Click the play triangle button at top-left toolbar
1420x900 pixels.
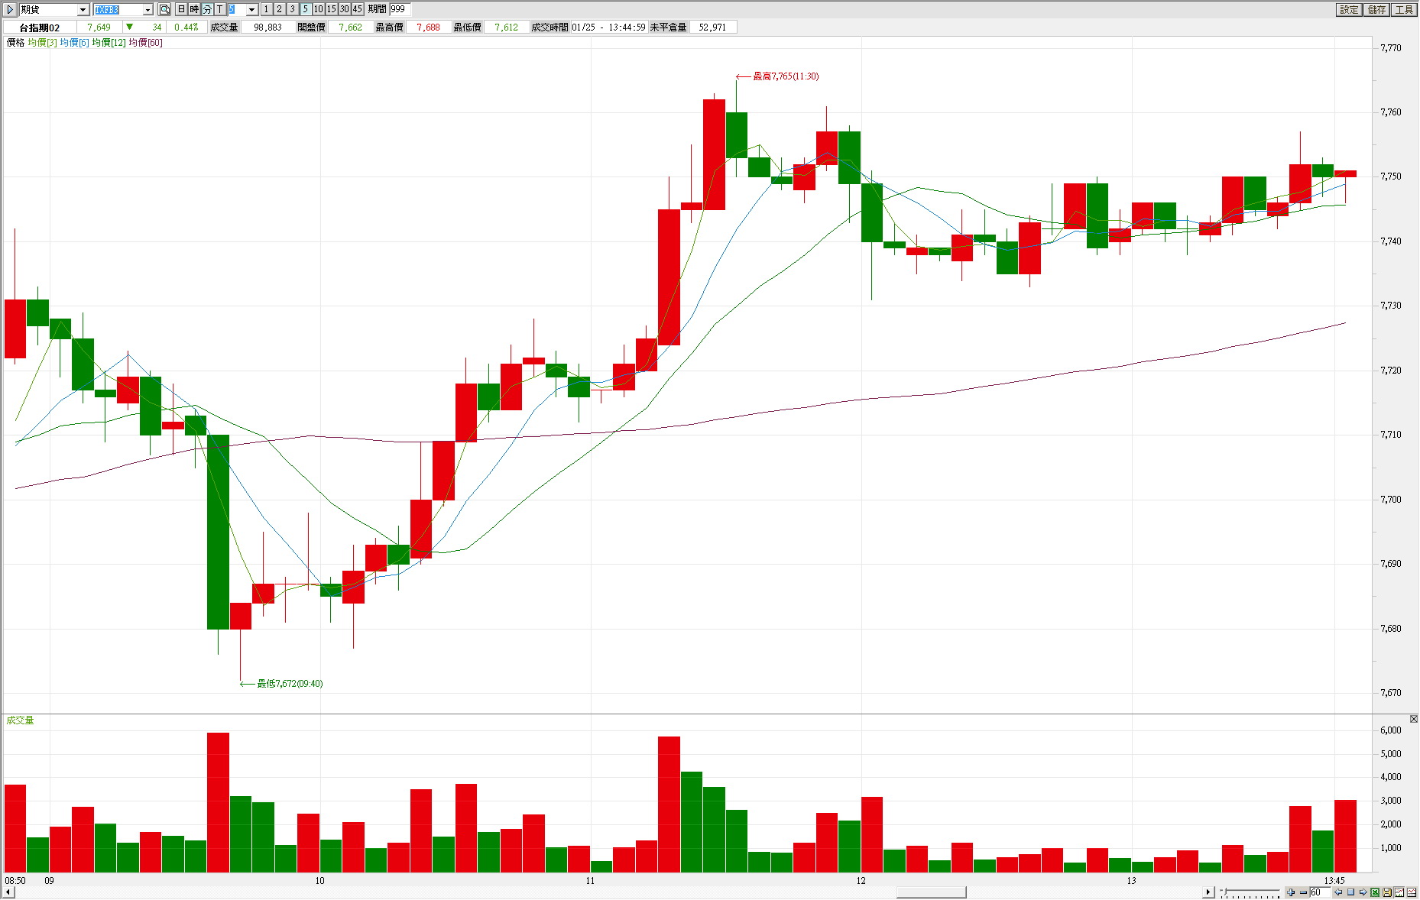point(10,9)
